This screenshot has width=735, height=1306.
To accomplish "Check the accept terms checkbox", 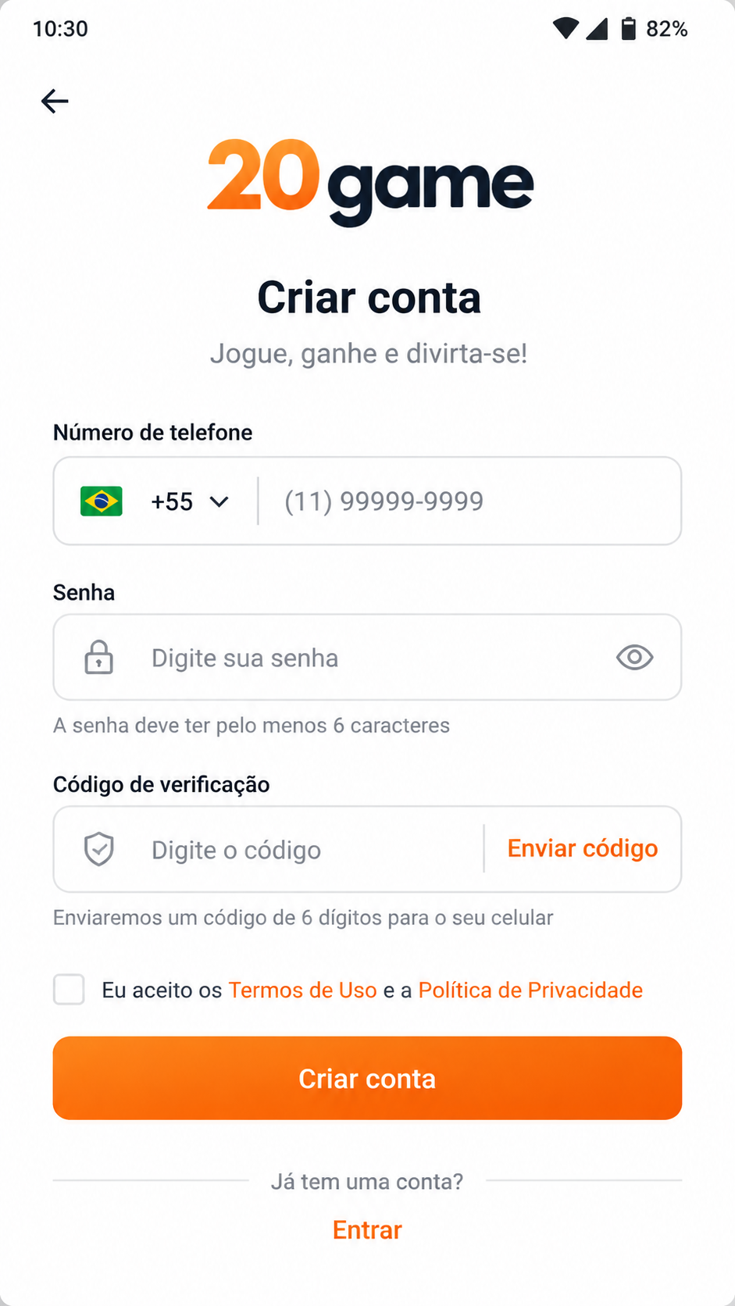I will (x=69, y=990).
